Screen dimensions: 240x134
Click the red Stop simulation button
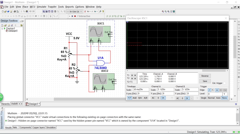(x=75, y=16)
